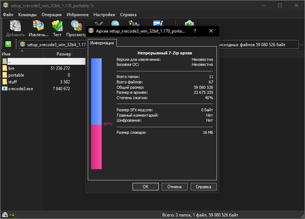
Task: Click the Размер SFX-модуля value '0 байт'
Action: click(x=207, y=110)
